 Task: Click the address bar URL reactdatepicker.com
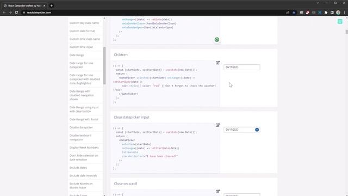click(x=39, y=13)
